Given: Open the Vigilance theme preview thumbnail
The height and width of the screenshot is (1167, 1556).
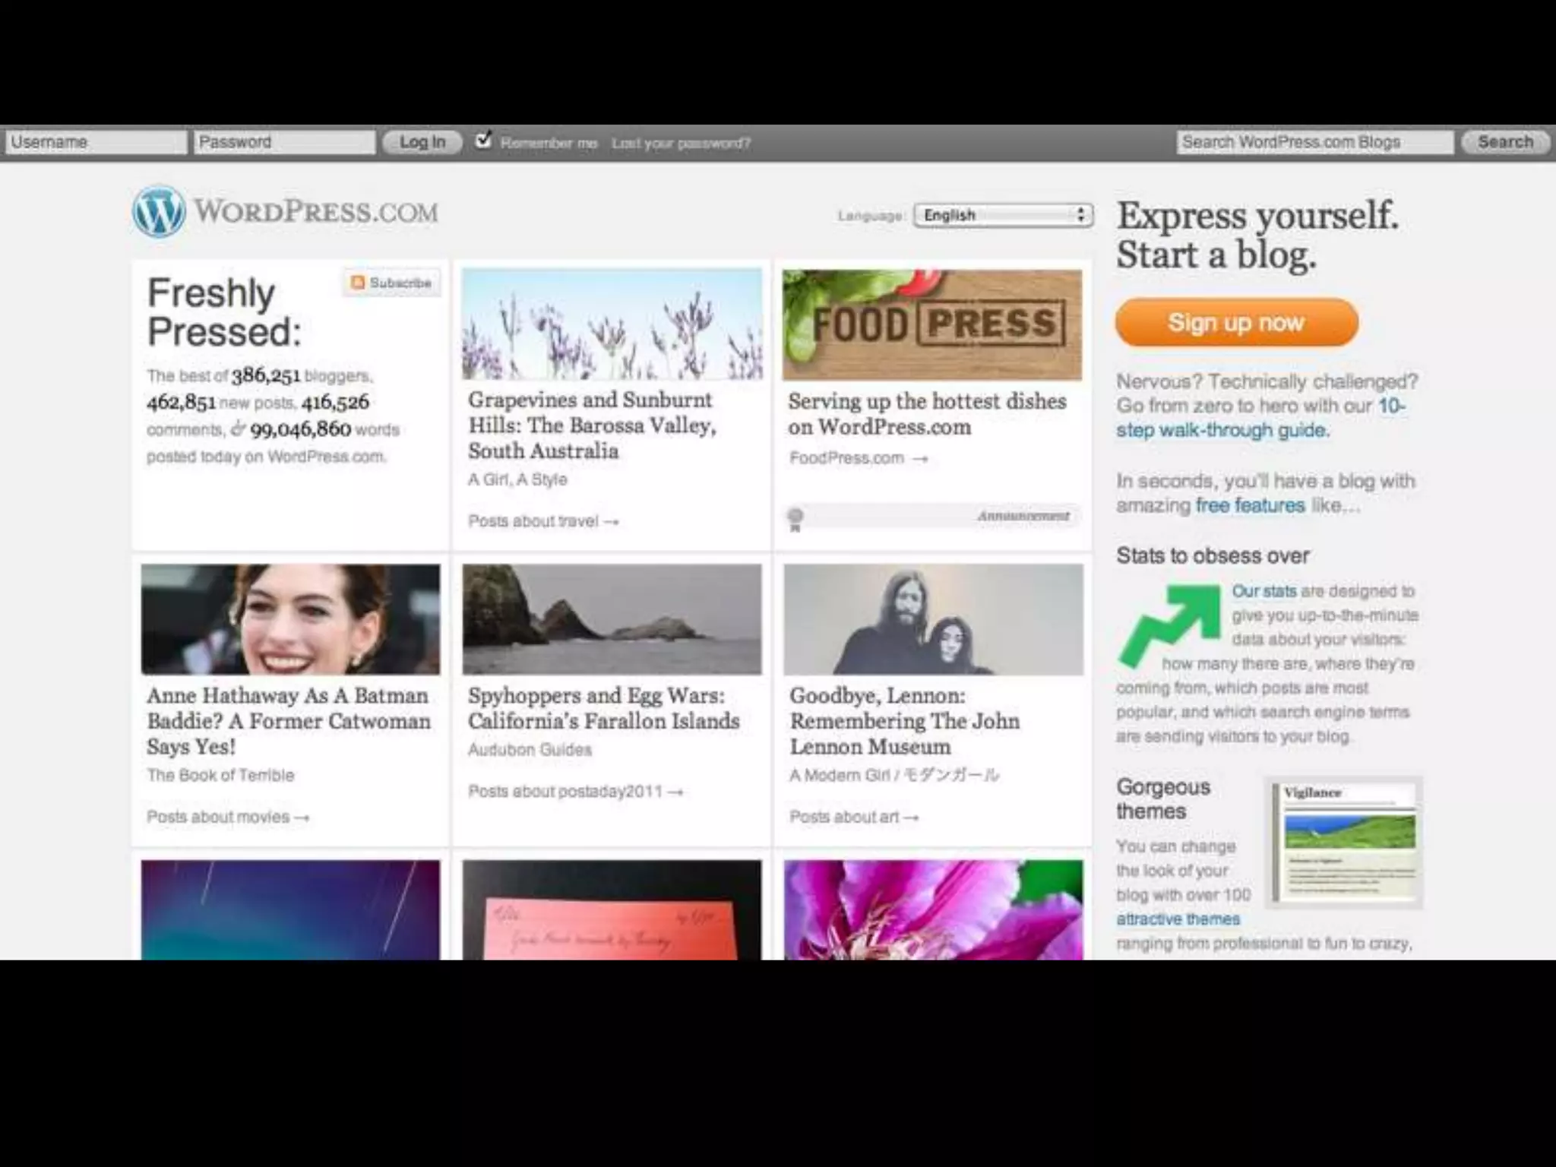Looking at the screenshot, I should 1343,842.
